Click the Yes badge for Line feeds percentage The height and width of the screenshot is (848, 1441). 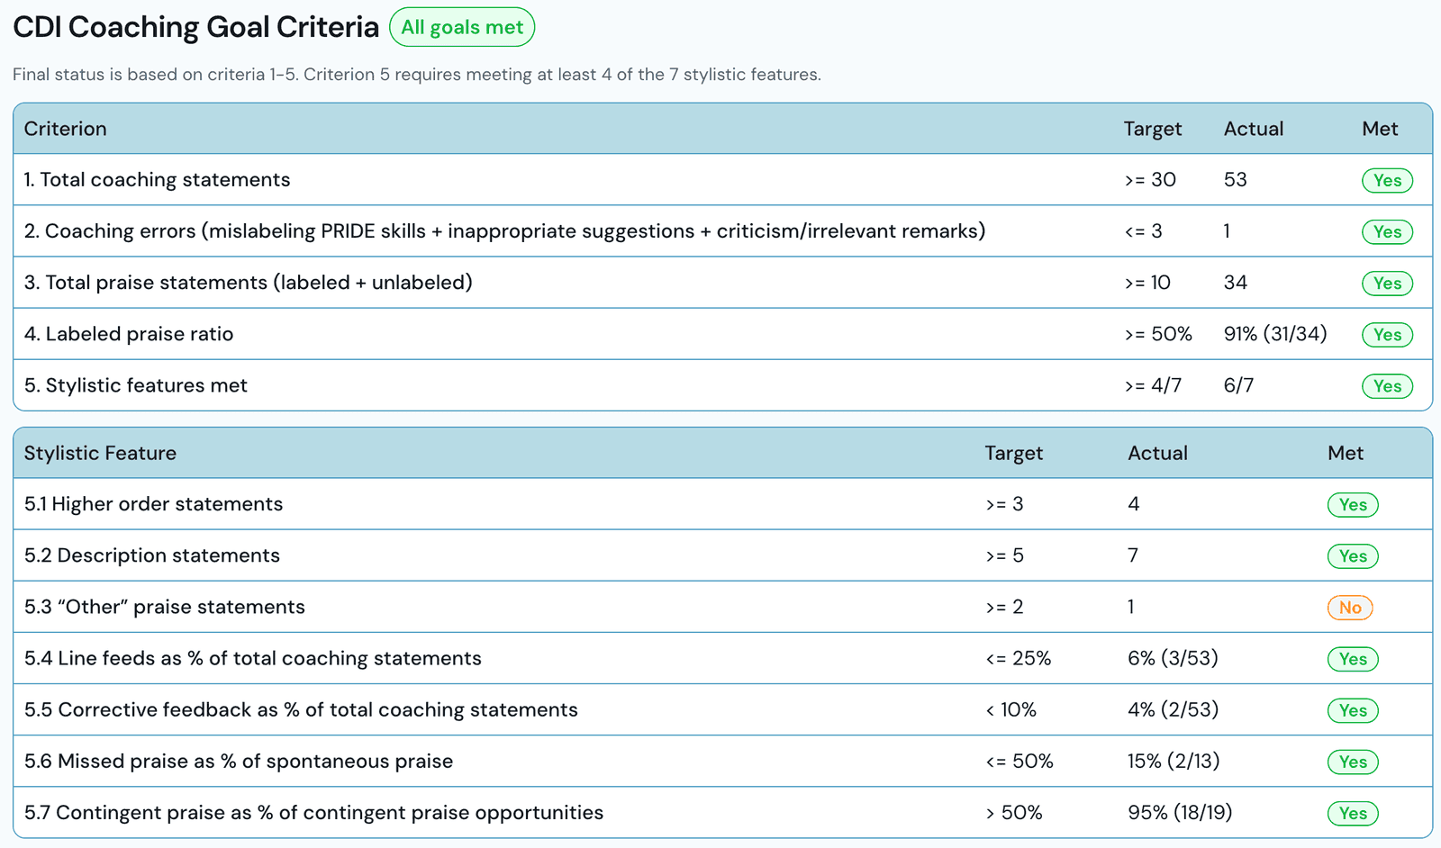pos(1353,659)
